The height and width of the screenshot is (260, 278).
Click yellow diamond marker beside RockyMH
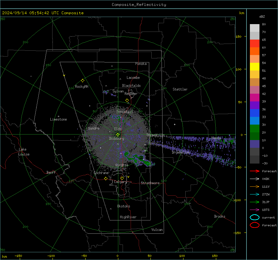(x=82, y=81)
